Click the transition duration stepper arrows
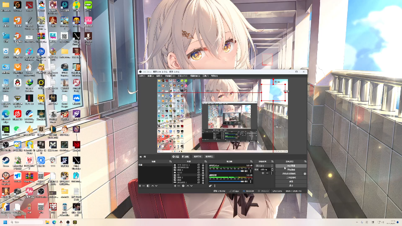 (x=272, y=170)
